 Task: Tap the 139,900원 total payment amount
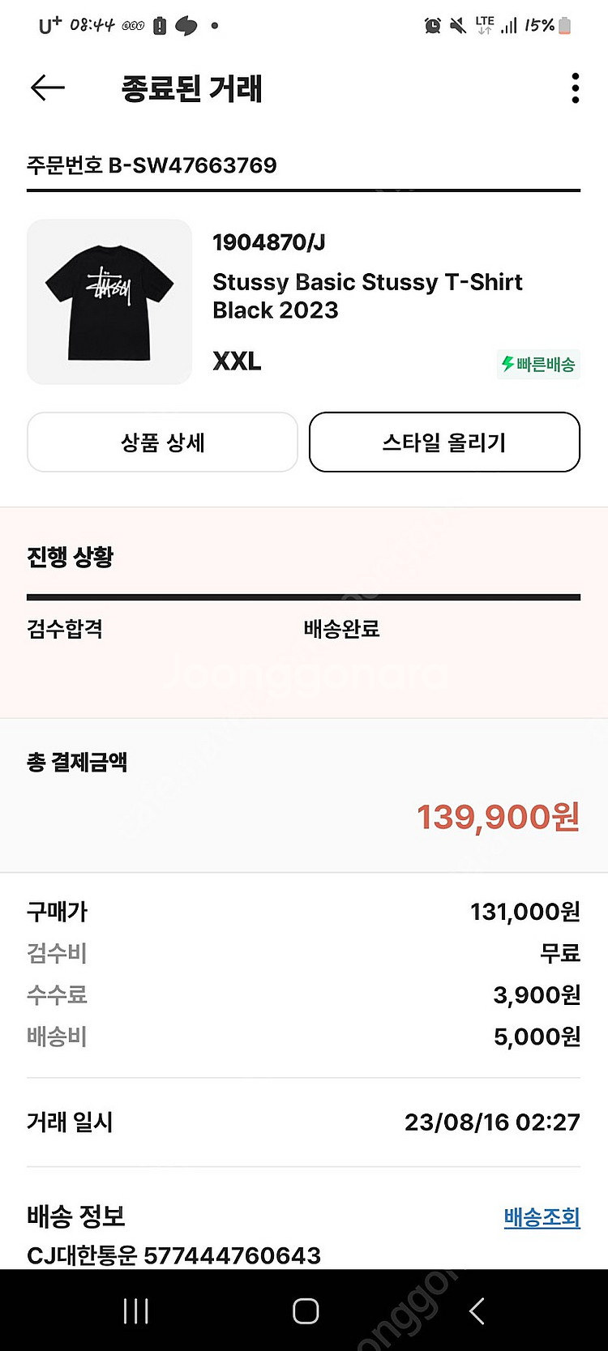[498, 817]
